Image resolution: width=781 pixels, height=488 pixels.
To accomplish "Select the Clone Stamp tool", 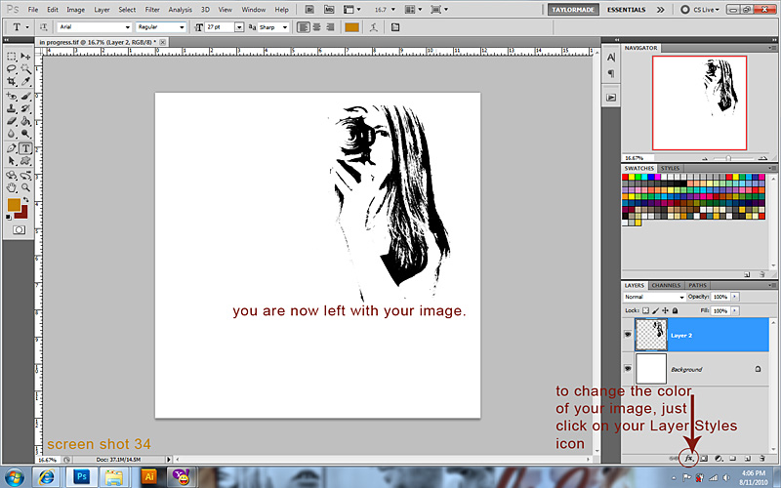I will tap(12, 108).
